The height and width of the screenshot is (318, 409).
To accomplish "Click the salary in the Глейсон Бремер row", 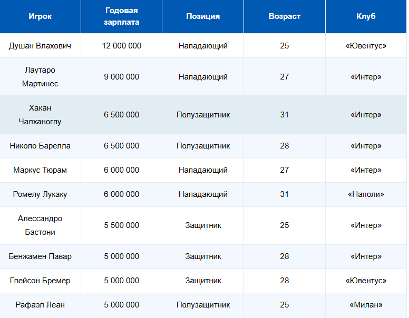I will [x=122, y=281].
